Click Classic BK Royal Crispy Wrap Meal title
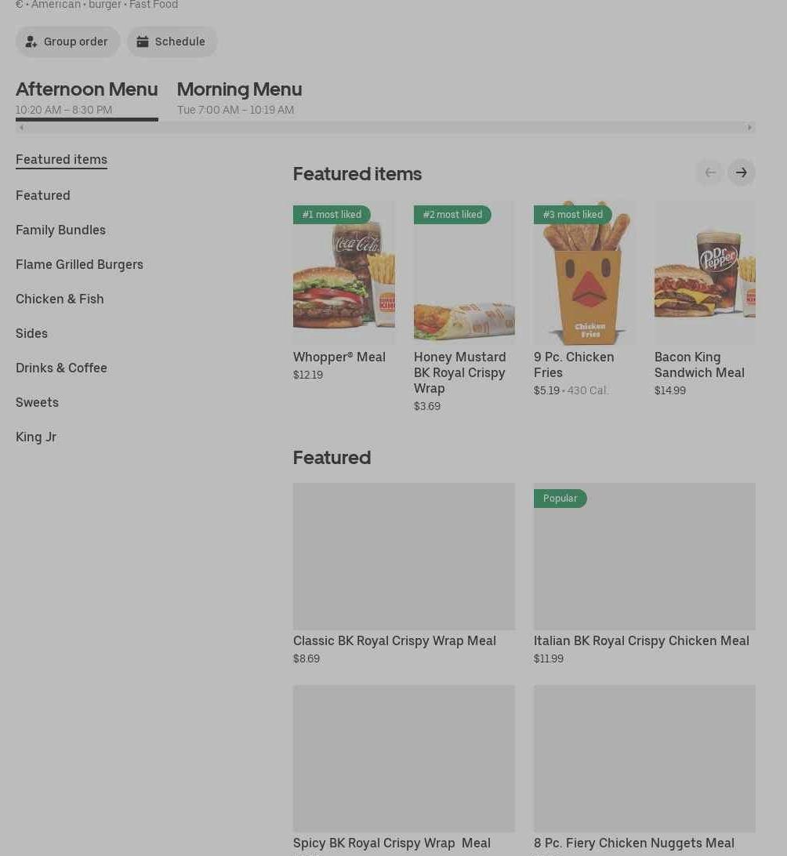787x856 pixels. 394,641
